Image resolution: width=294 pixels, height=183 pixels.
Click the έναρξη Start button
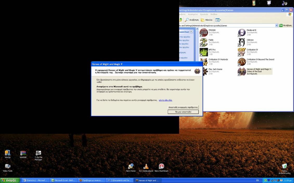point(10,180)
